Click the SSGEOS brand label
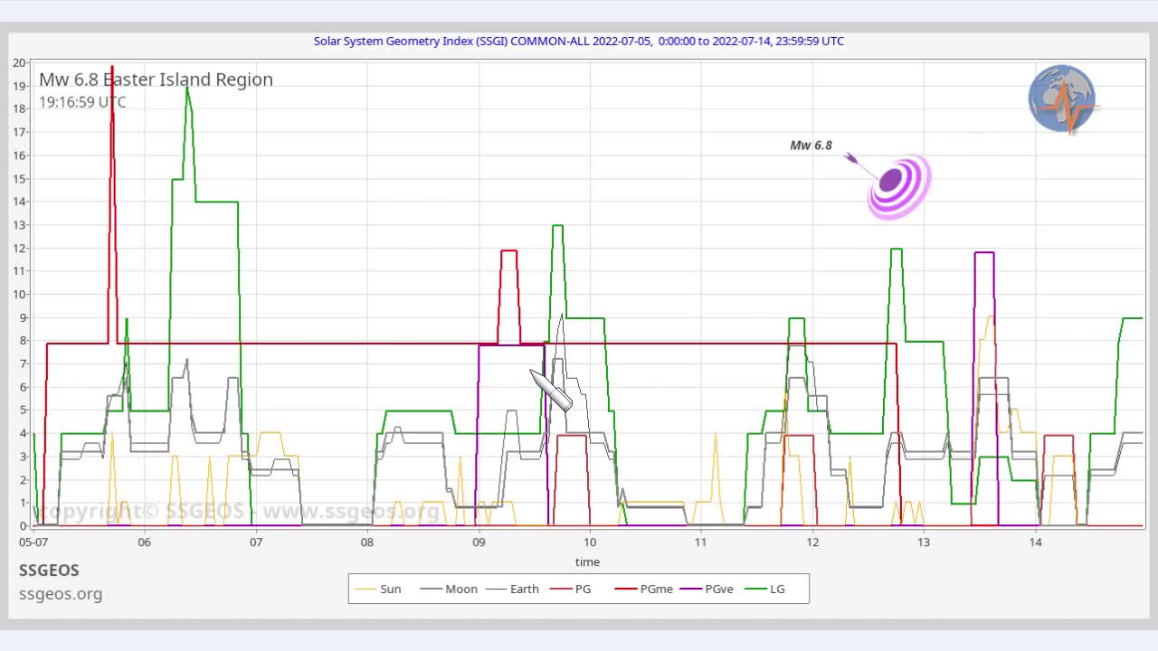Image resolution: width=1158 pixels, height=651 pixels. point(49,571)
